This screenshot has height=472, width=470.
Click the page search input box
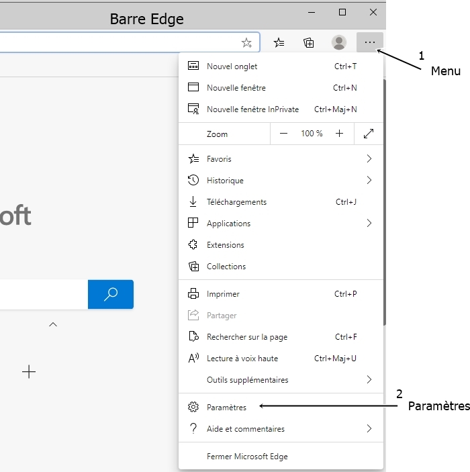(x=44, y=294)
